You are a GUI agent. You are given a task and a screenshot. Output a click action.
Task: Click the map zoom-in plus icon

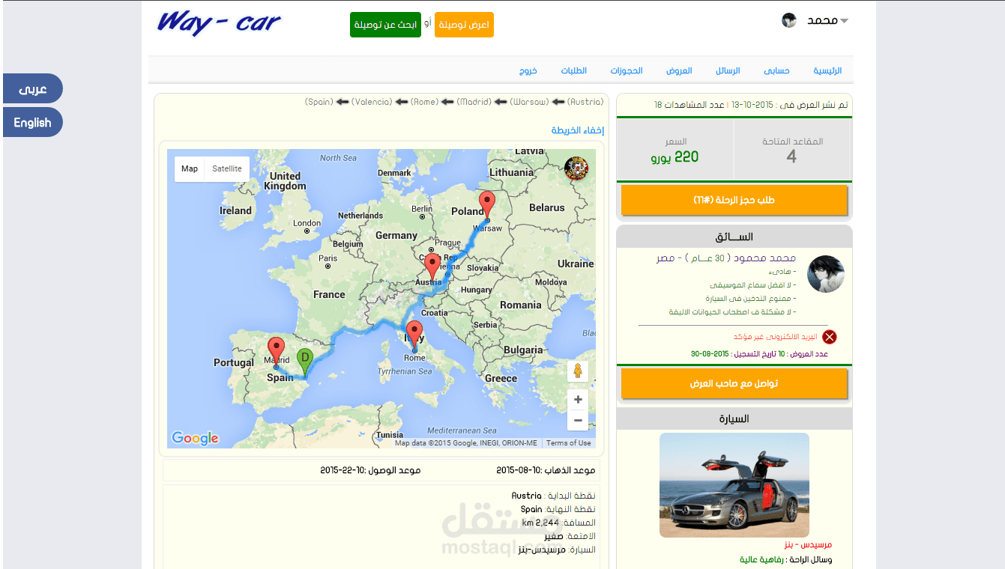[577, 399]
